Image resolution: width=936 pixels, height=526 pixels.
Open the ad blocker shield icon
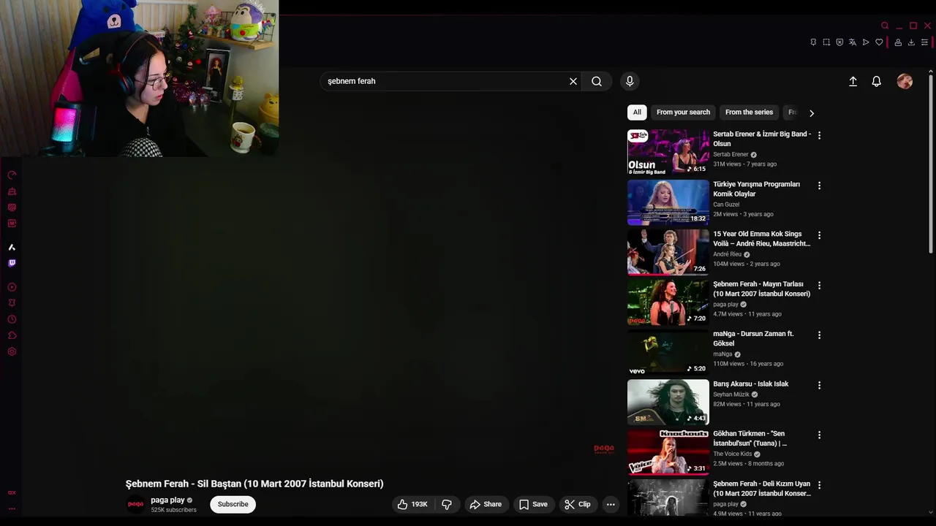tap(839, 42)
